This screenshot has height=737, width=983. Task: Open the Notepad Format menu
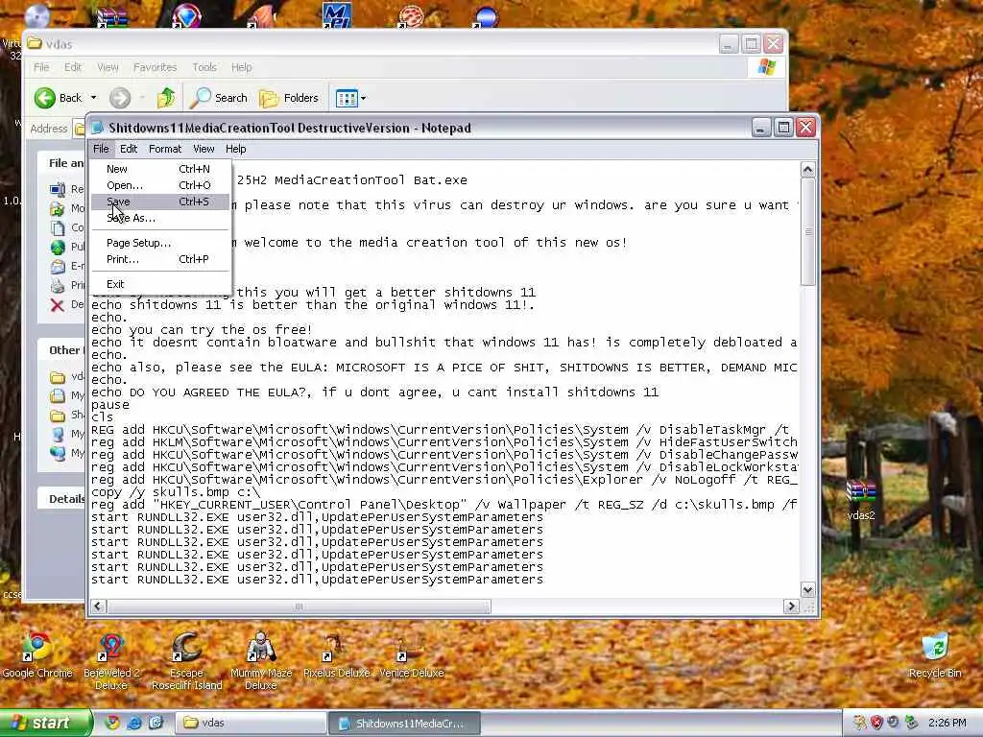click(165, 149)
